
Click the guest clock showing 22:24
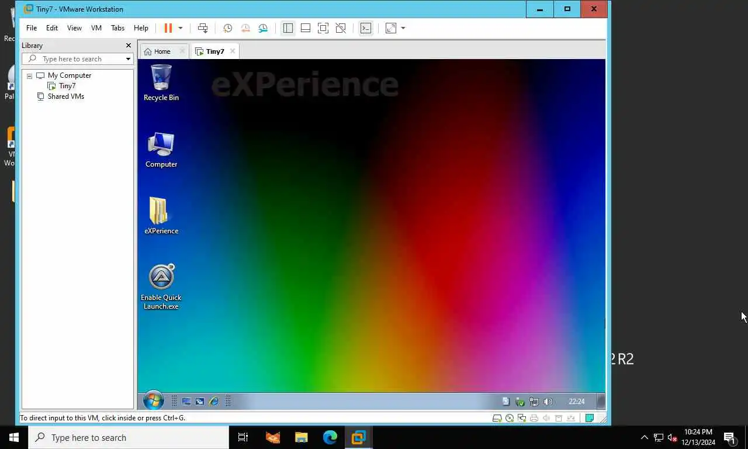click(x=577, y=402)
